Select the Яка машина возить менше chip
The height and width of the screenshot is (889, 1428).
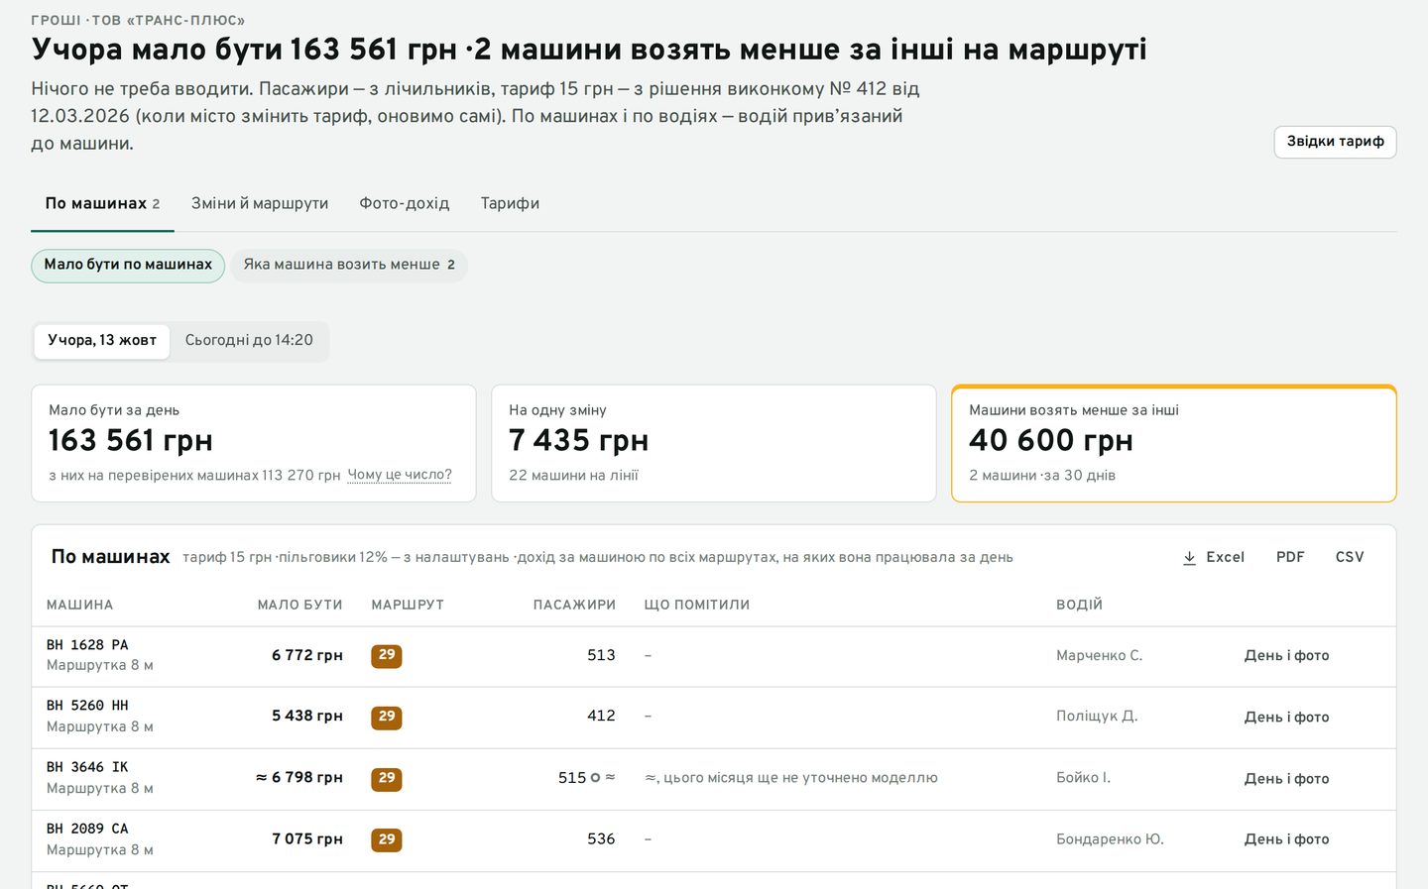[x=349, y=265]
